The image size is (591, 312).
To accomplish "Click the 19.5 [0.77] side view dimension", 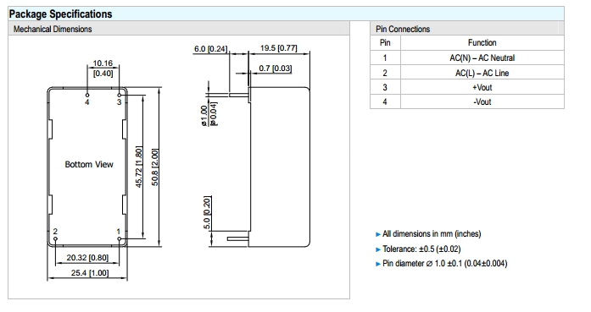I will coord(278,48).
